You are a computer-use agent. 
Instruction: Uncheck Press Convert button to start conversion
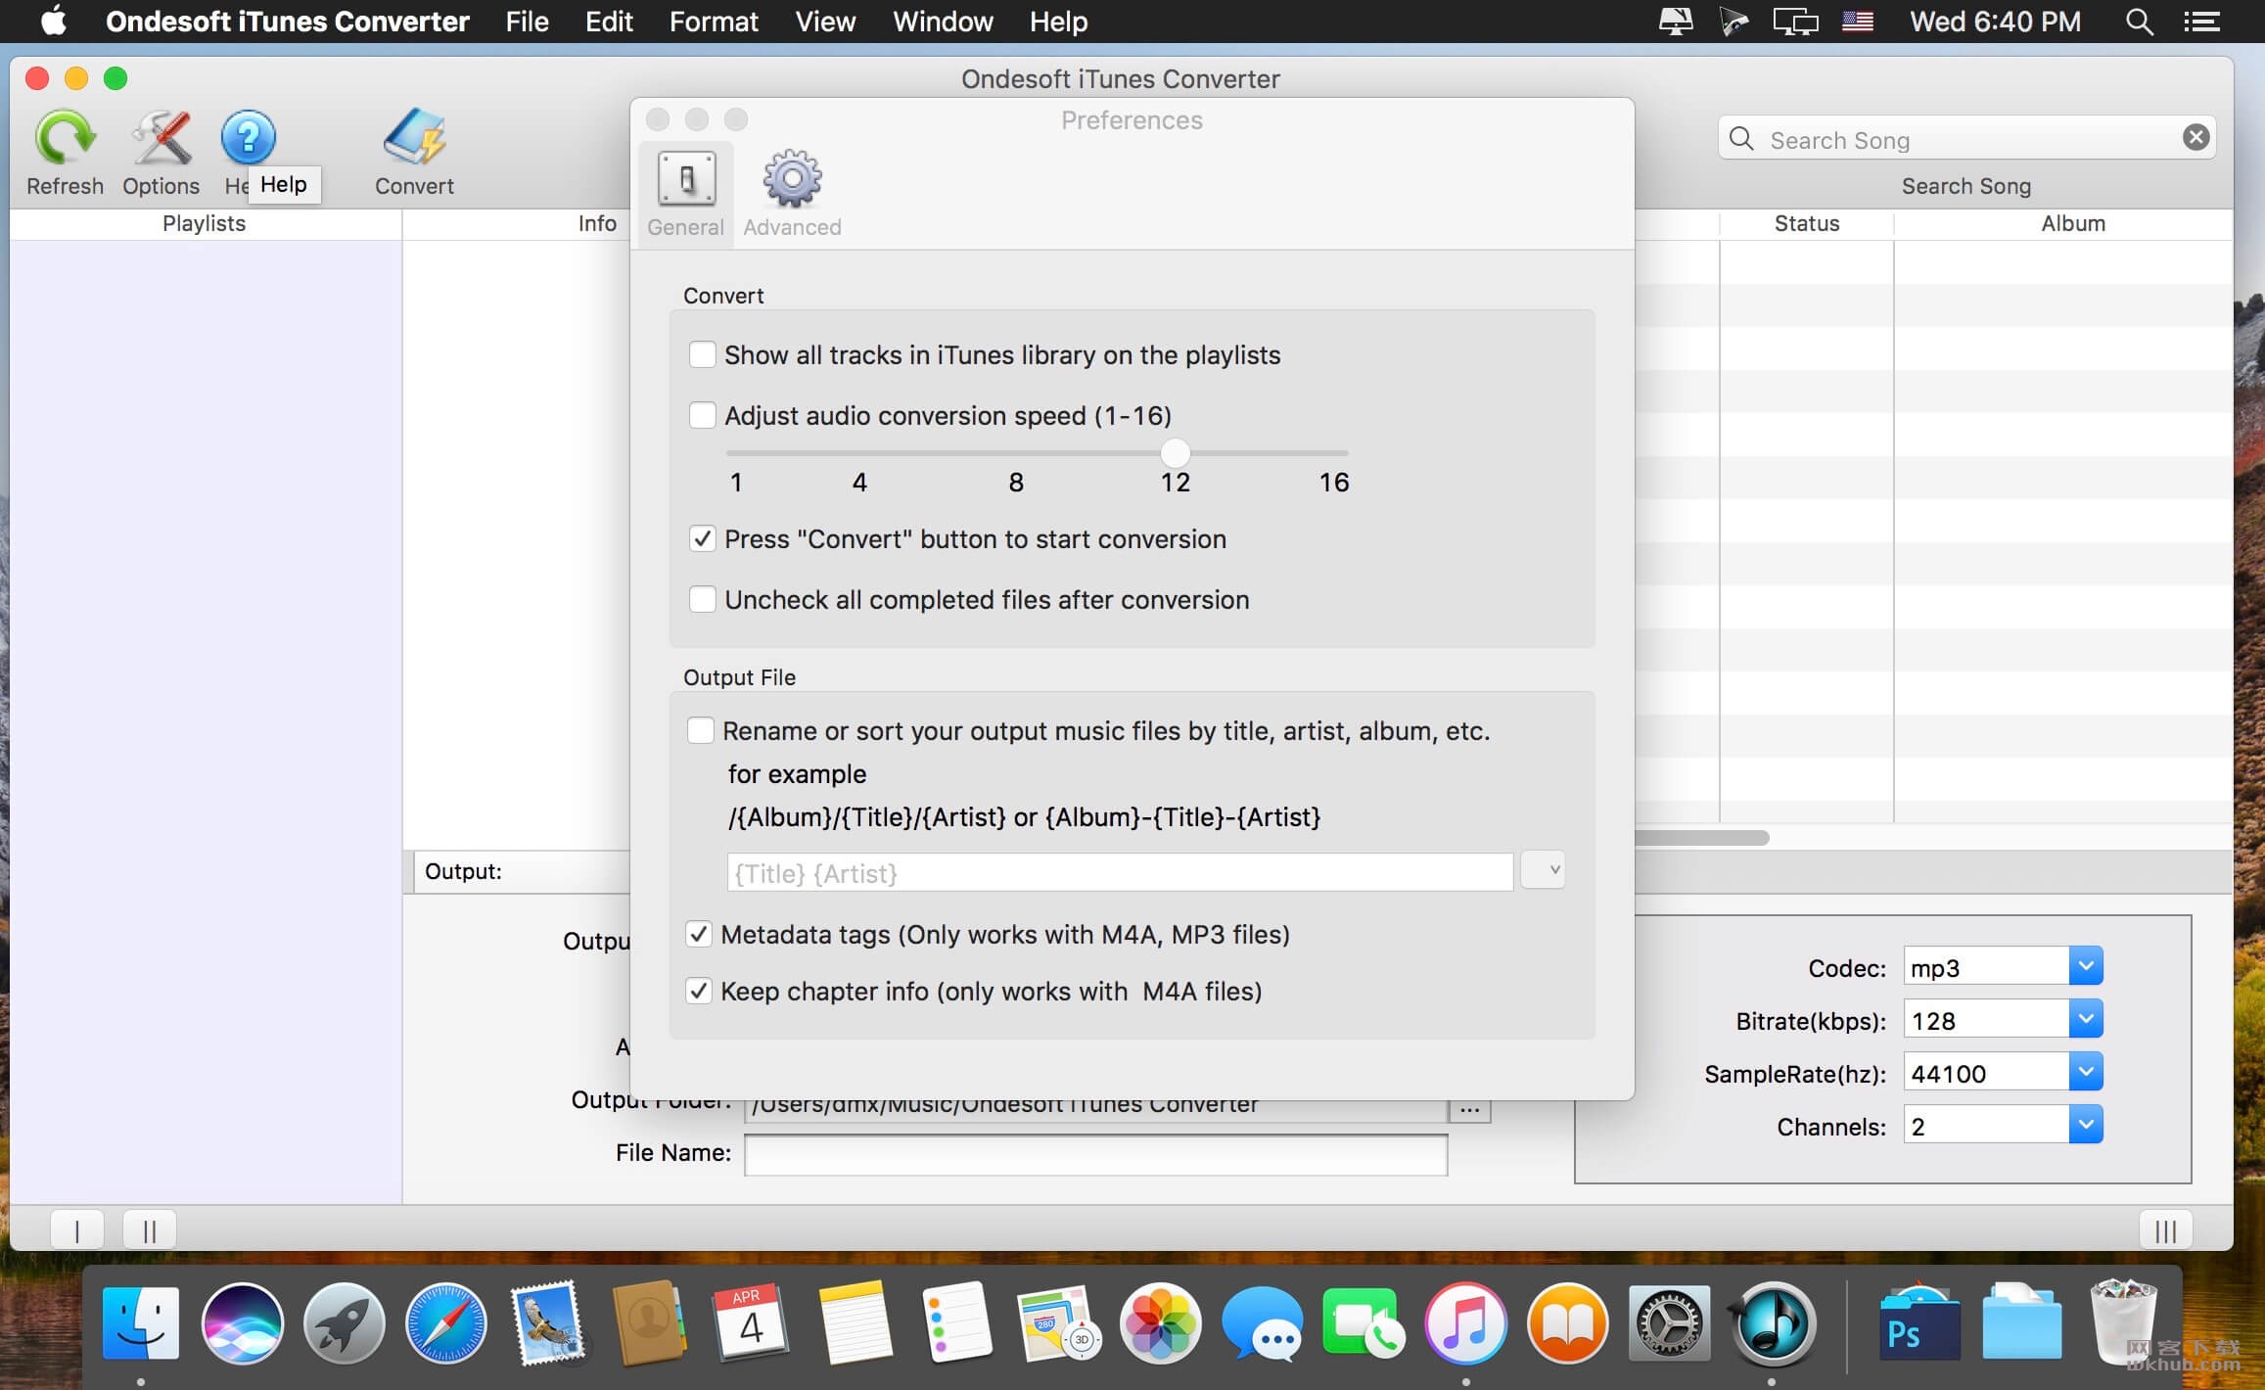(702, 538)
